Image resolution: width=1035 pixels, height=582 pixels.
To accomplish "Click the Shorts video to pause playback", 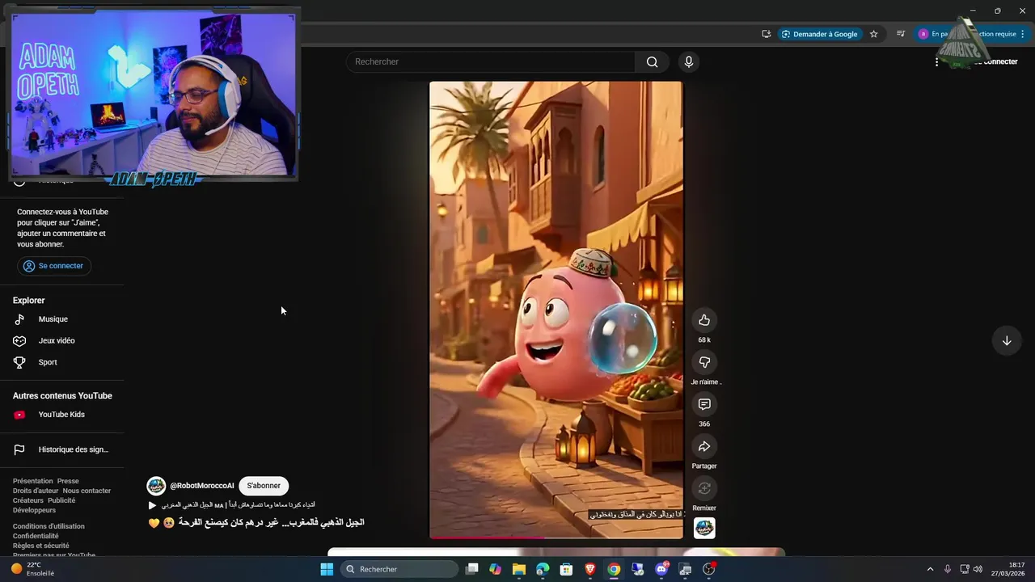I will (556, 310).
